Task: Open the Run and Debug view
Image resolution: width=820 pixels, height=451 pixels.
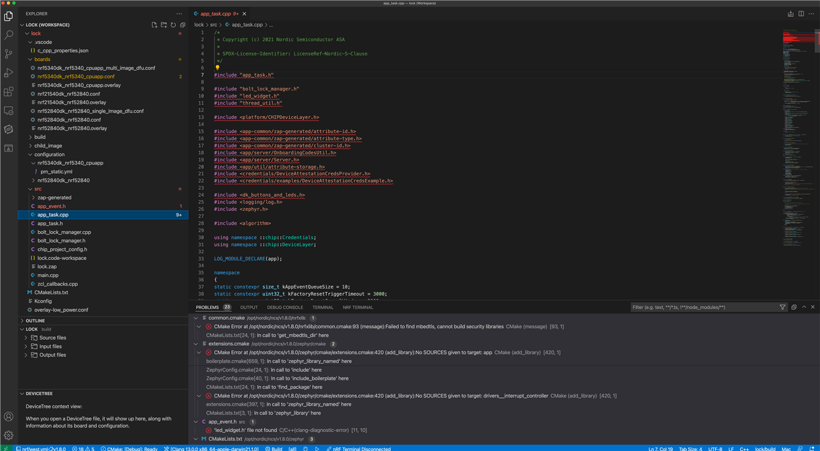Action: (8, 73)
